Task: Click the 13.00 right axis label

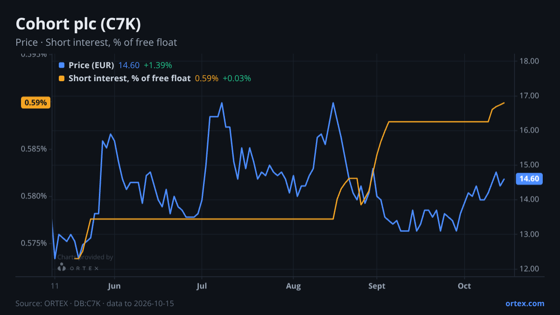Action: [x=530, y=234]
